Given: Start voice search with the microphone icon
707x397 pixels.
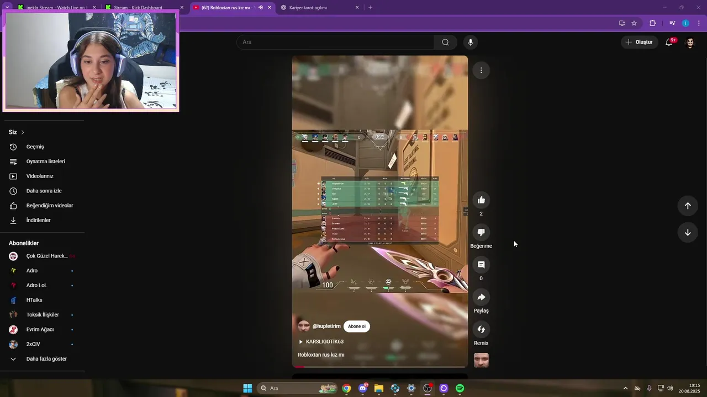Looking at the screenshot, I should (x=470, y=42).
